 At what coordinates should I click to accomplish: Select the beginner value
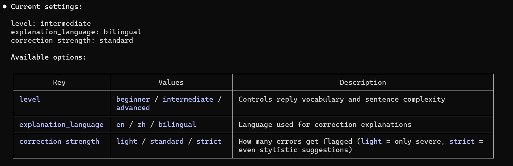tap(133, 99)
